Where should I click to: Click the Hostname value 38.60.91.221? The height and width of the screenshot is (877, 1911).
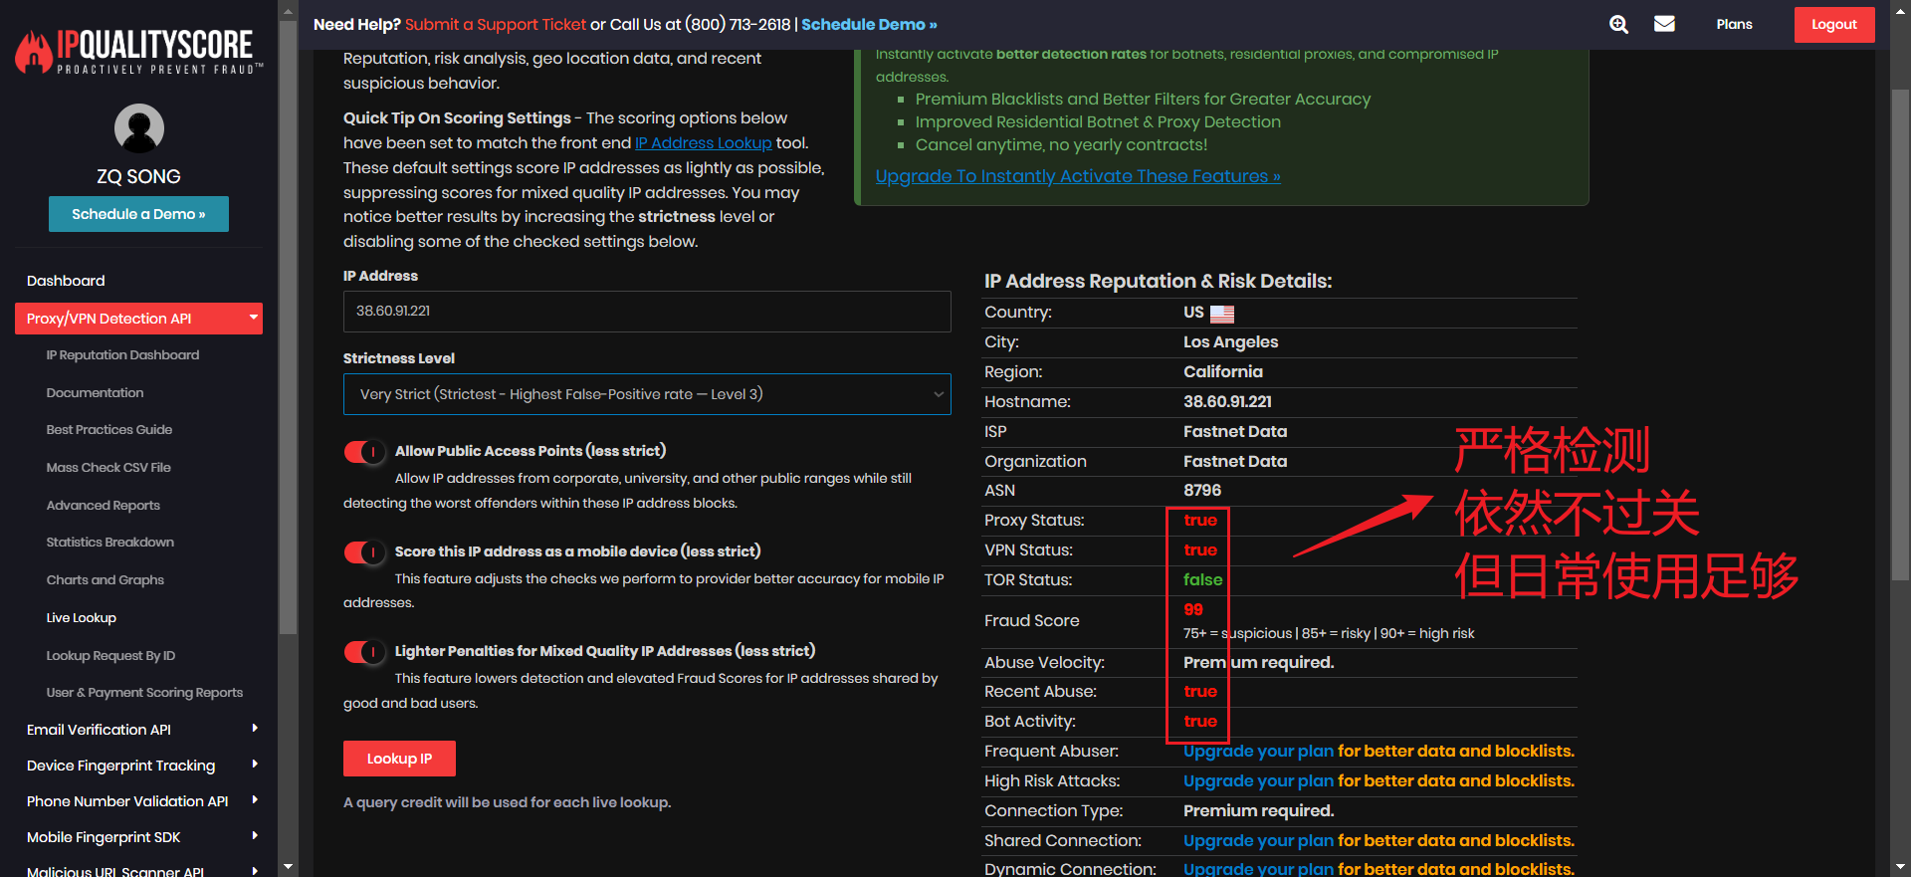pos(1227,402)
